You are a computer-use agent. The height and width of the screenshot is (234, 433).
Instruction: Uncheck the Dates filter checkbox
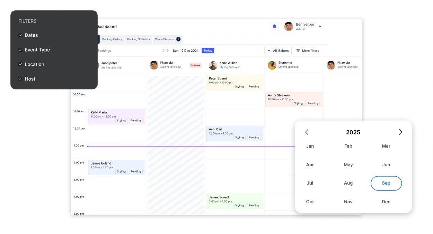pos(20,35)
